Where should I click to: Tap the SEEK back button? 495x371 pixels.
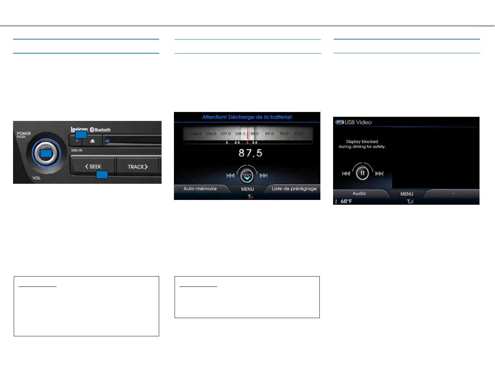(x=93, y=167)
